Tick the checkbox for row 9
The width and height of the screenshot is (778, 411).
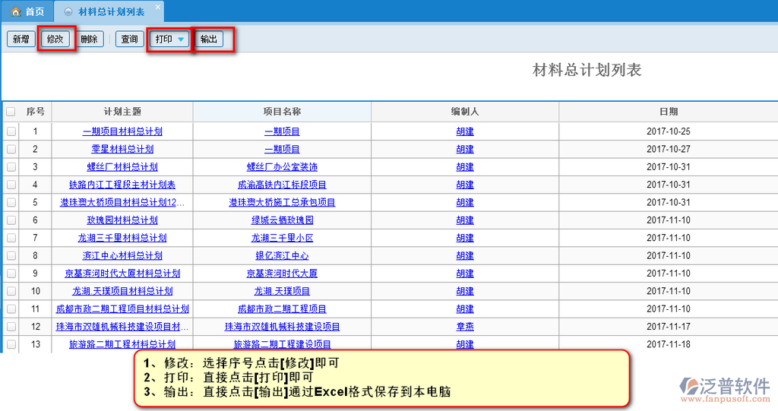[11, 273]
